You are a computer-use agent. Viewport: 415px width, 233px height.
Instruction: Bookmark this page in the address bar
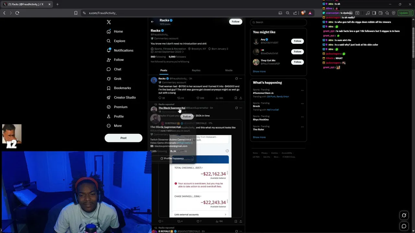click(76, 13)
